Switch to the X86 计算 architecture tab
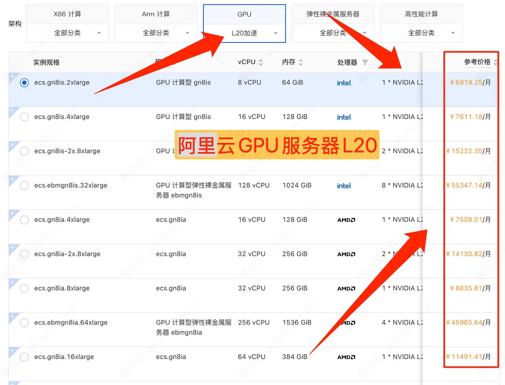The height and width of the screenshot is (385, 505). (67, 14)
